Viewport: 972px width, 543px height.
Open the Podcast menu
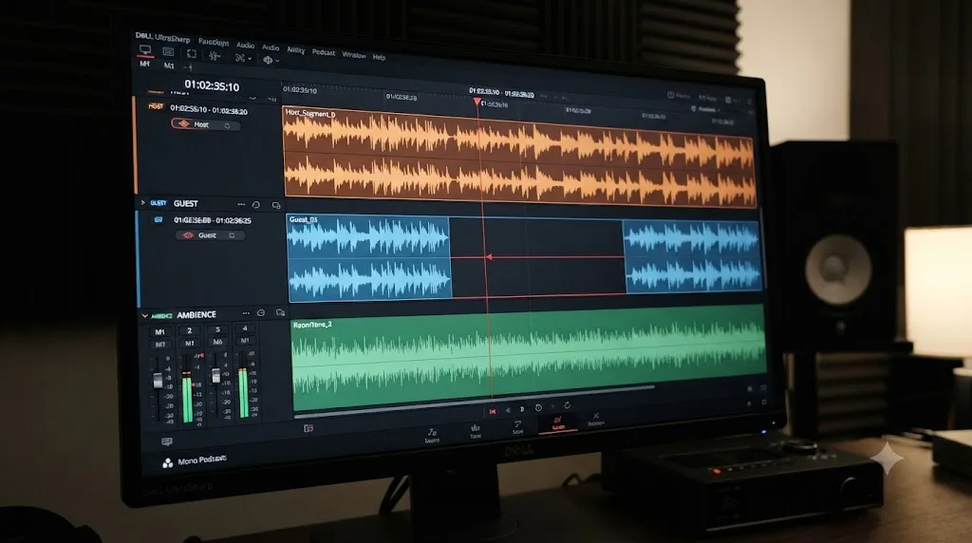324,53
